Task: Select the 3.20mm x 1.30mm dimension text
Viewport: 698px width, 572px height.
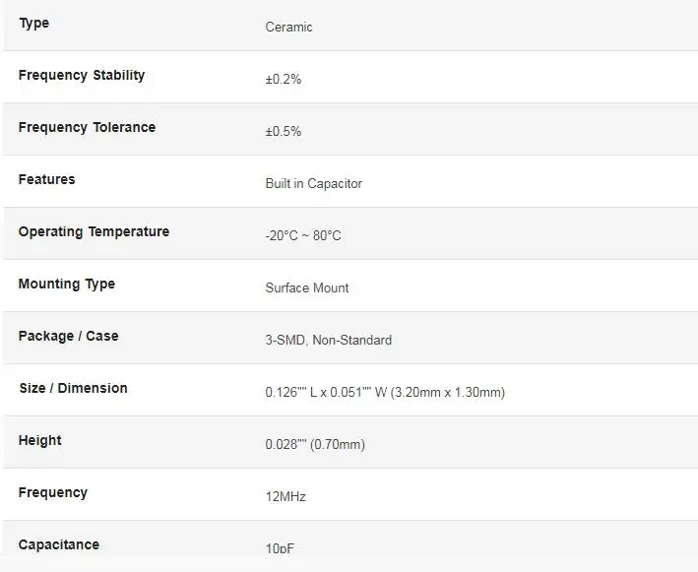Action: [447, 393]
